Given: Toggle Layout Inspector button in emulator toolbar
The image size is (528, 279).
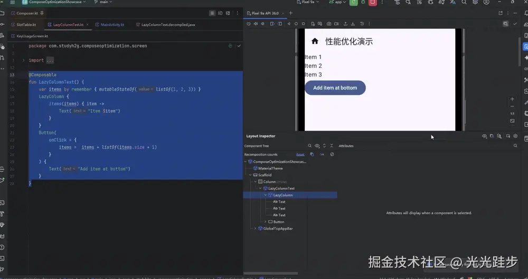Looking at the screenshot, I should tap(505, 24).
